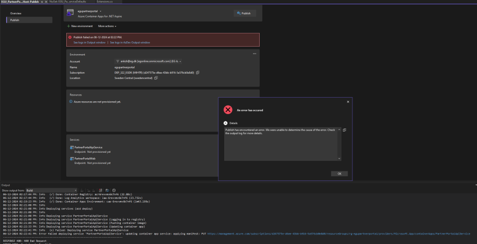Click the PartnerPortalApiService service icon
Viewport: 477px width, 244px height.
tap(72, 147)
